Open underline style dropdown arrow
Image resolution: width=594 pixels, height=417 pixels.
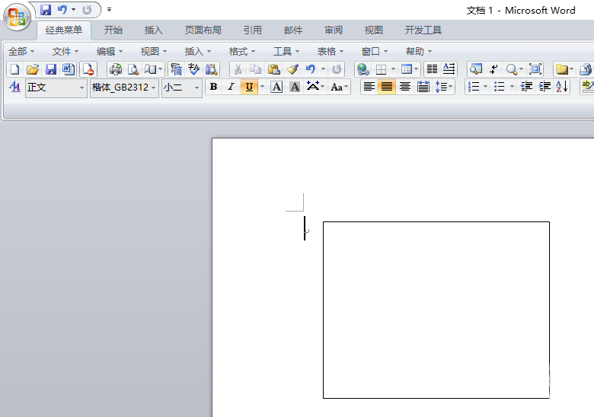262,87
